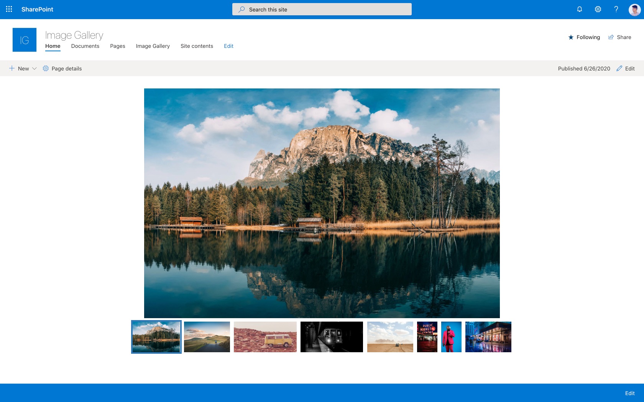
Task: Click the pencil Edit button in command bar
Action: tap(626, 69)
